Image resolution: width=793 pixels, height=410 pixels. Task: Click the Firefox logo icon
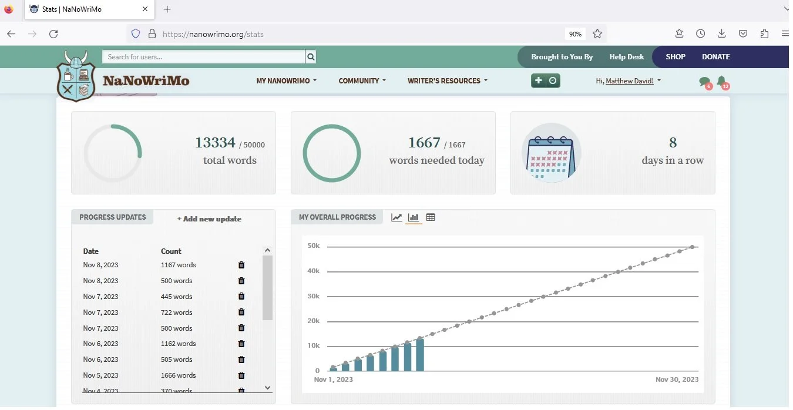coord(9,9)
